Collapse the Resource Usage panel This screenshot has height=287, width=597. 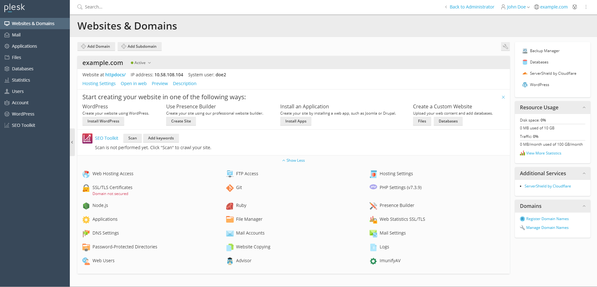click(584, 107)
